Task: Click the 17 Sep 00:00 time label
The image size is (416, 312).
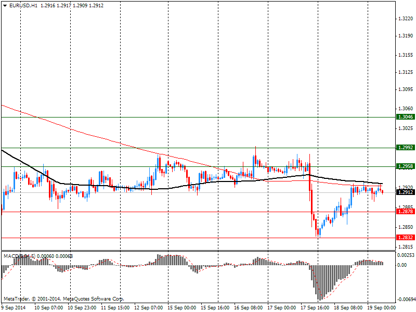Action: click(282, 308)
